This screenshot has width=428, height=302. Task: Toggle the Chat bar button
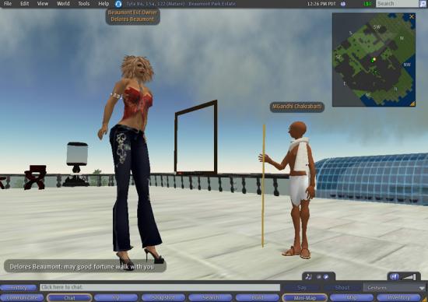click(x=69, y=297)
